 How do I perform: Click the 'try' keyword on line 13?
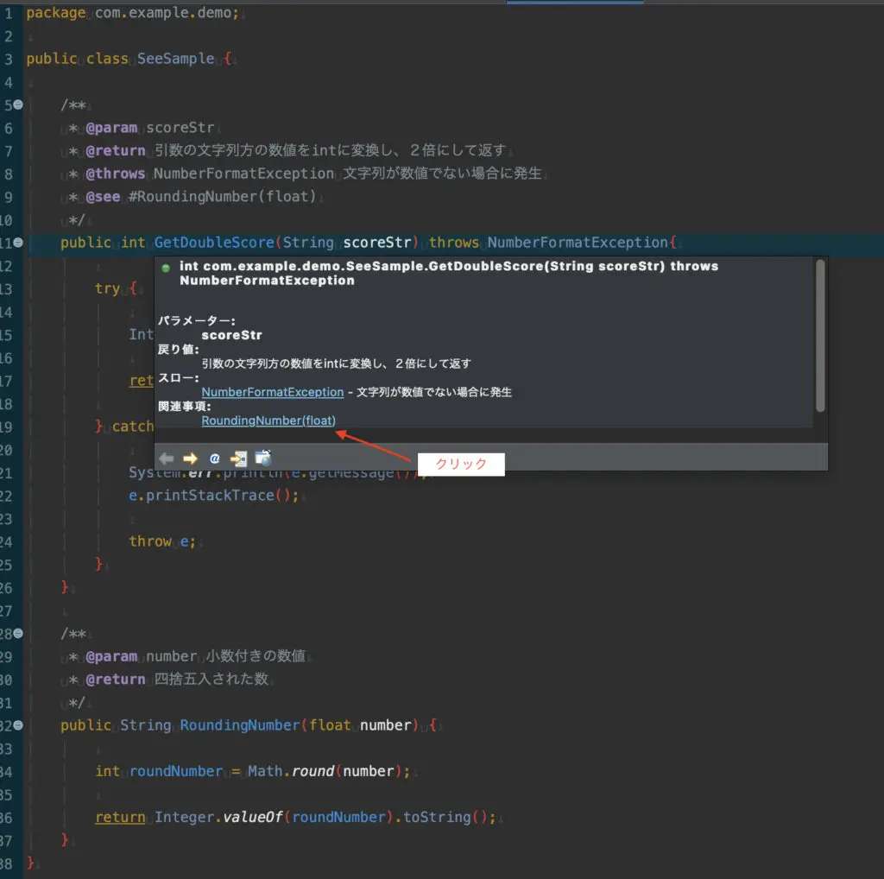tap(107, 288)
